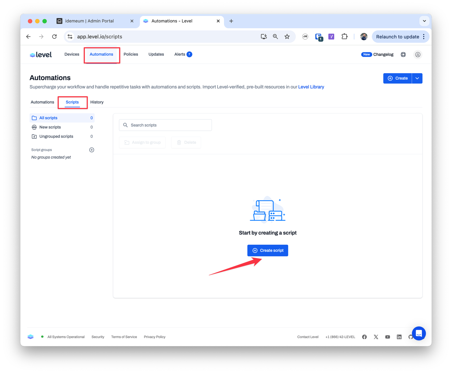Open Level's YouTube channel
Screen dimensions: 452x373
click(x=388, y=337)
